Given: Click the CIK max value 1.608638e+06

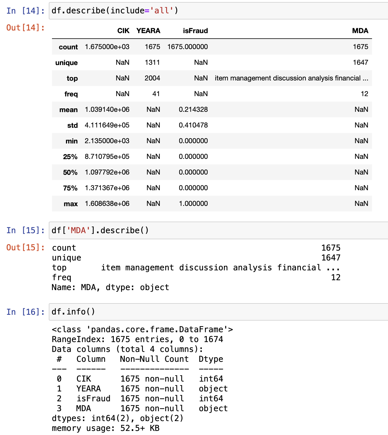Looking at the screenshot, I should pos(107,204).
